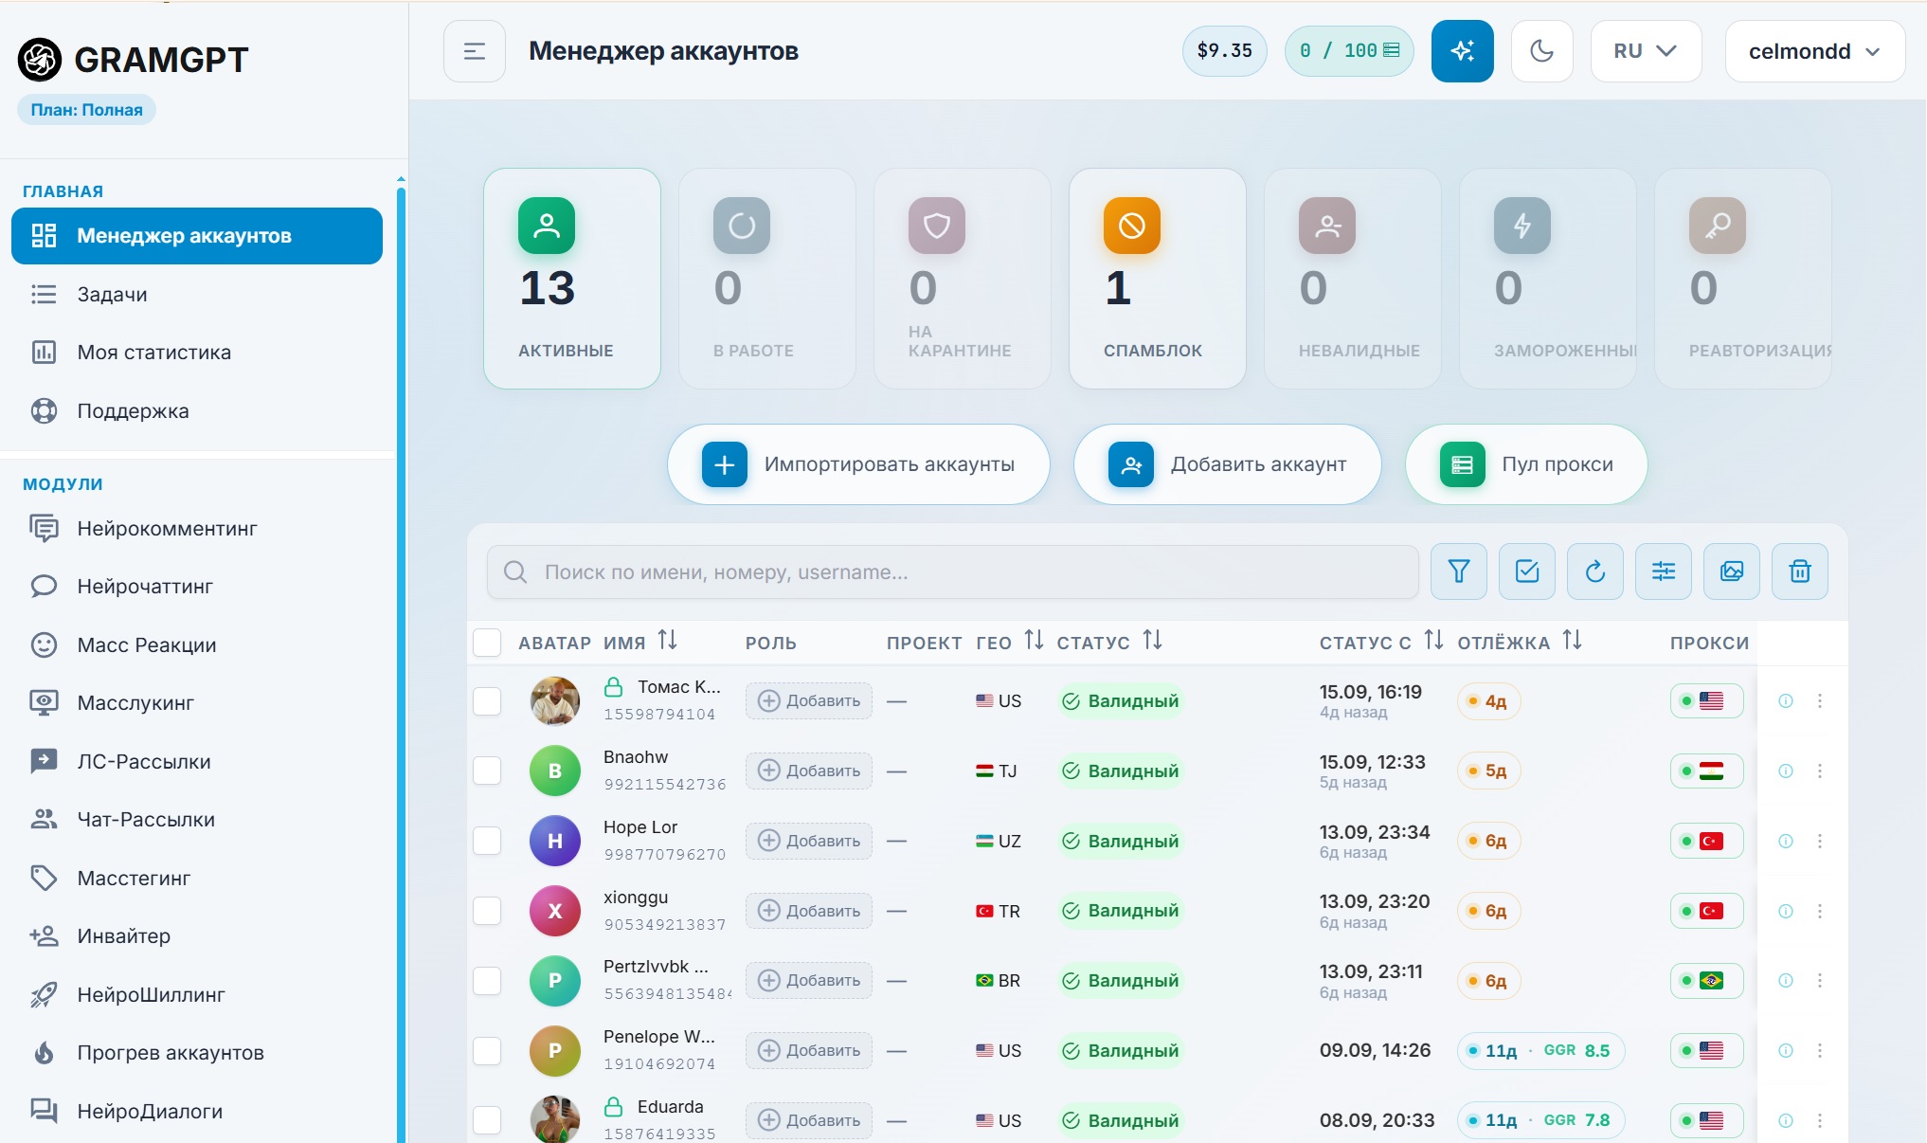The width and height of the screenshot is (1927, 1143).
Task: Open Прогрев аккаунтов module
Action: tap(197, 1053)
